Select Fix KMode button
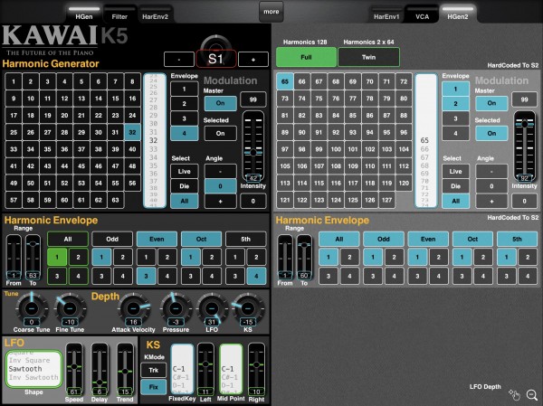Screen dimensions: 543x406 (154, 387)
